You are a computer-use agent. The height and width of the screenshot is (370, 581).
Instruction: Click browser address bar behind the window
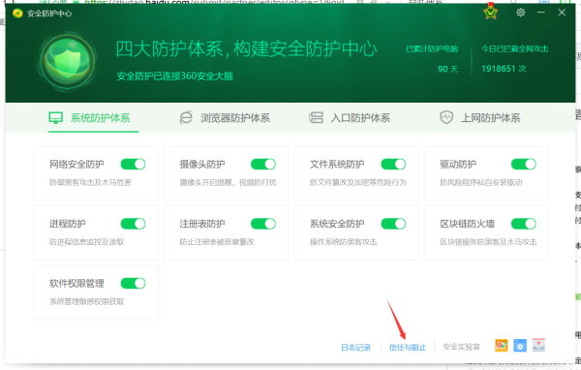[x=215, y=2]
